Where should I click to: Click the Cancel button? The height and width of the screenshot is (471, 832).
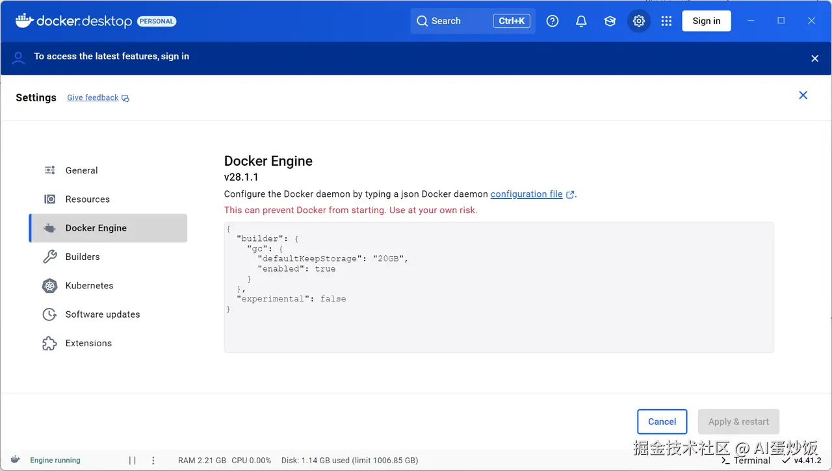coord(662,422)
